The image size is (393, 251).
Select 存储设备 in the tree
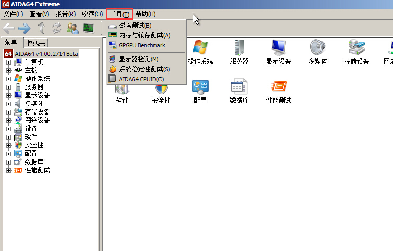37,112
